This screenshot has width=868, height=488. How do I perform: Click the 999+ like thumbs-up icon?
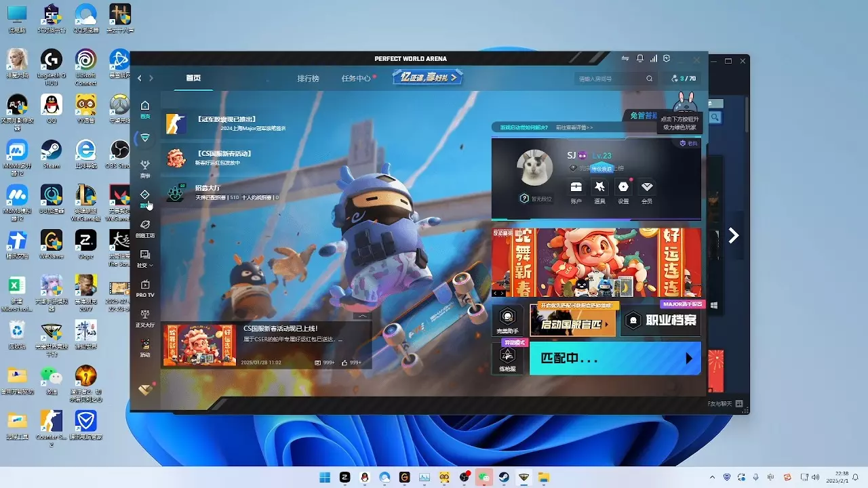tap(345, 363)
